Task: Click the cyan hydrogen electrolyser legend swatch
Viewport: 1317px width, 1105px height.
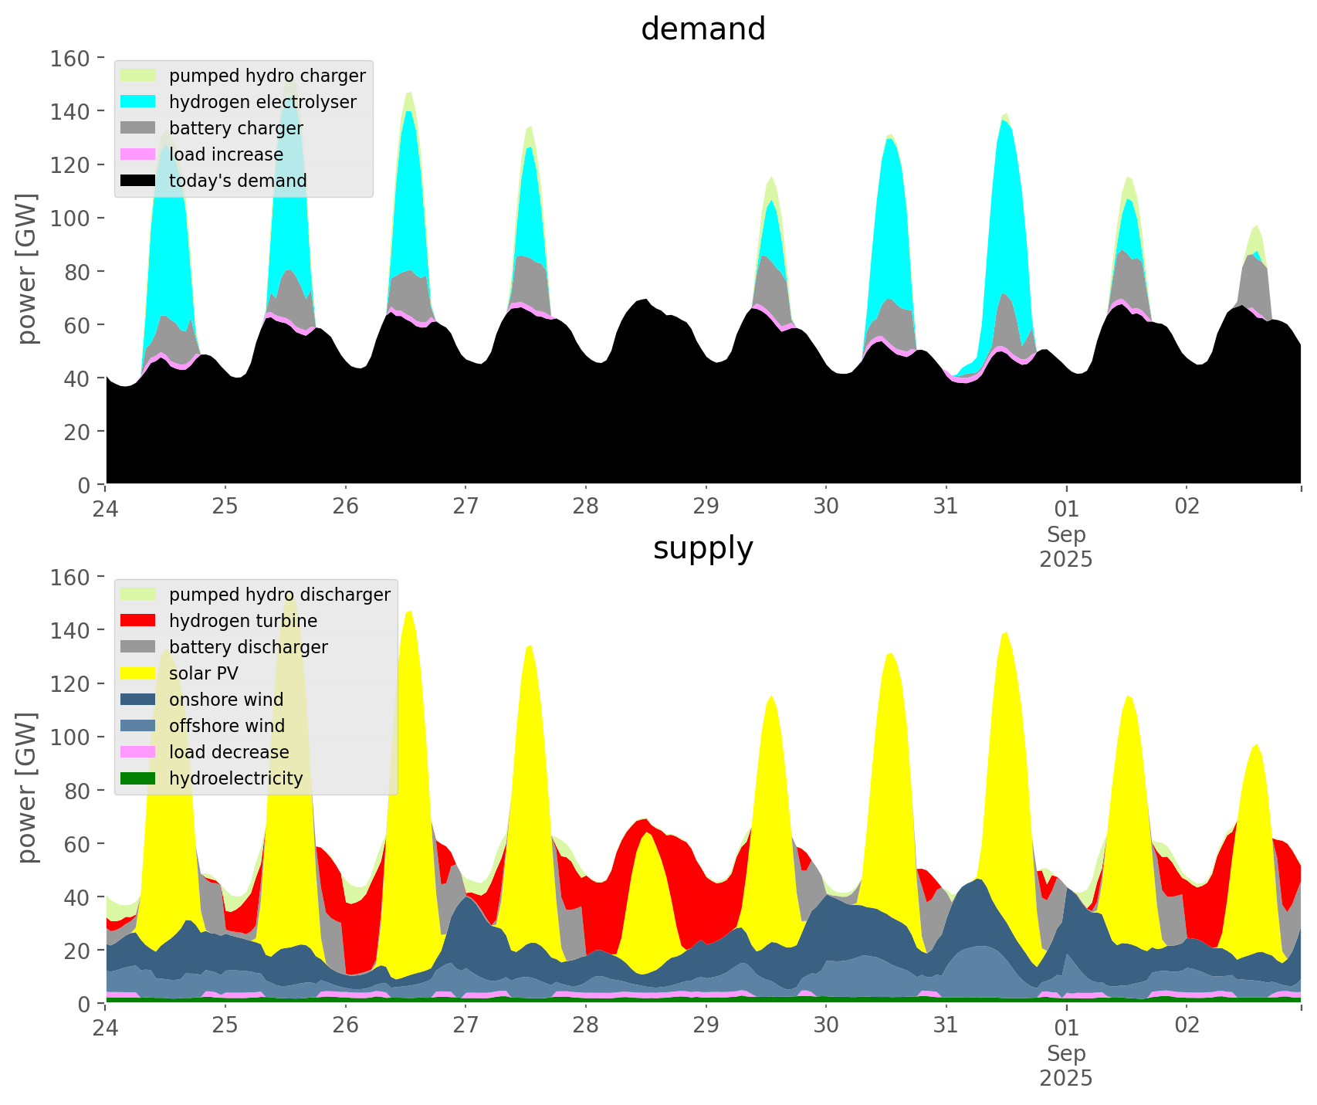Action: pos(138,102)
